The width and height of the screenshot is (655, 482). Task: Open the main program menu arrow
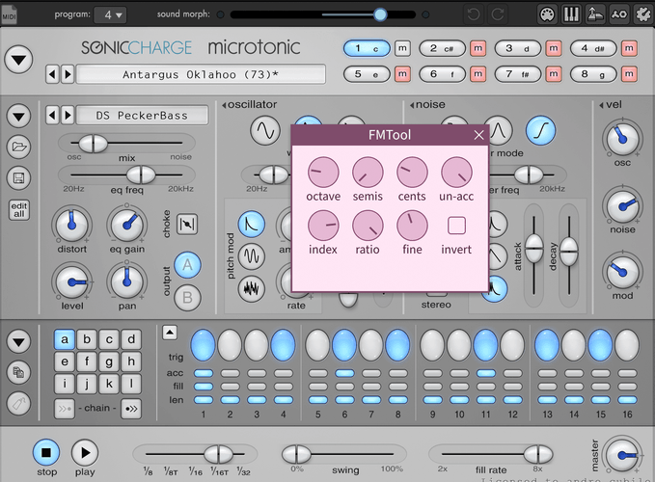18,60
